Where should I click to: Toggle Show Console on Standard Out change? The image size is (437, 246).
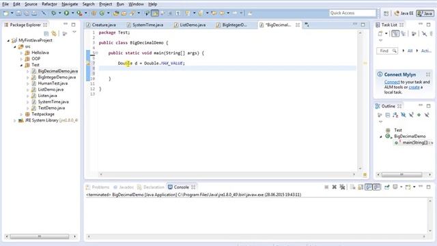pyautogui.click(x=369, y=187)
